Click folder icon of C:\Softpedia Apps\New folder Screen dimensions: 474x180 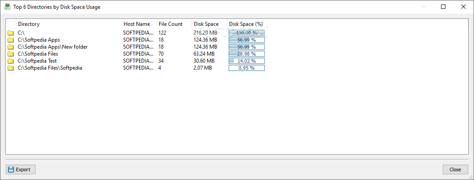11,47
